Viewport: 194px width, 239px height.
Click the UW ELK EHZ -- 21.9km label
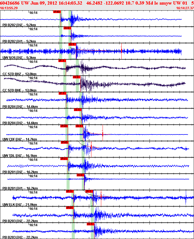20,204
